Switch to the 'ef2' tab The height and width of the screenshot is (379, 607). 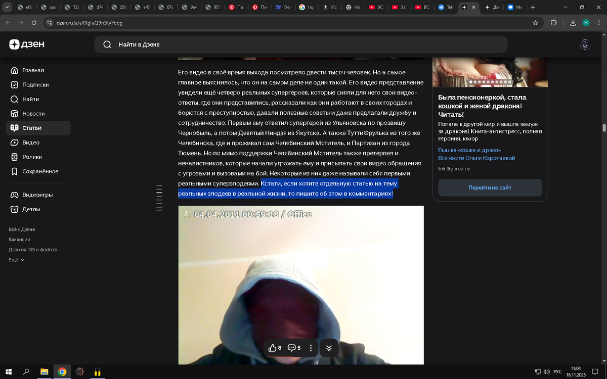pyautogui.click(x=25, y=7)
